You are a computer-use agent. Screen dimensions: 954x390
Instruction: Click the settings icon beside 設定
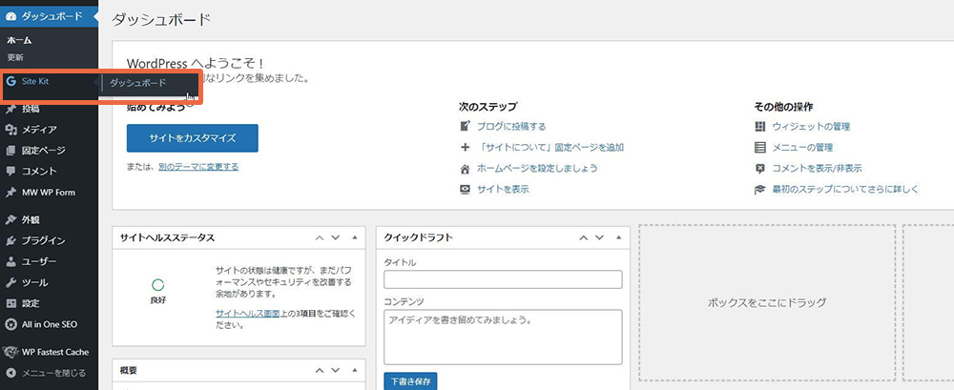(10, 303)
